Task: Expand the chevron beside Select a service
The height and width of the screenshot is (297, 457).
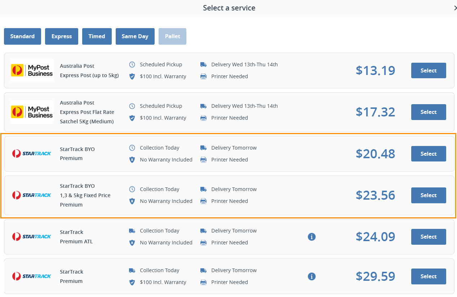Action: (x=455, y=8)
